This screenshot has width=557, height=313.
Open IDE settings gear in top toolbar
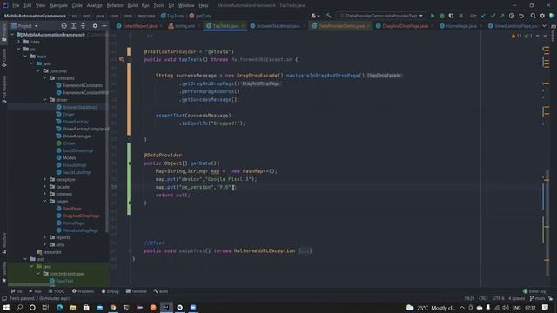(542, 16)
